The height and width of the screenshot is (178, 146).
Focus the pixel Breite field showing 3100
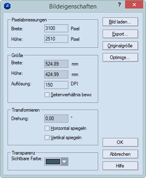coord(56,28)
